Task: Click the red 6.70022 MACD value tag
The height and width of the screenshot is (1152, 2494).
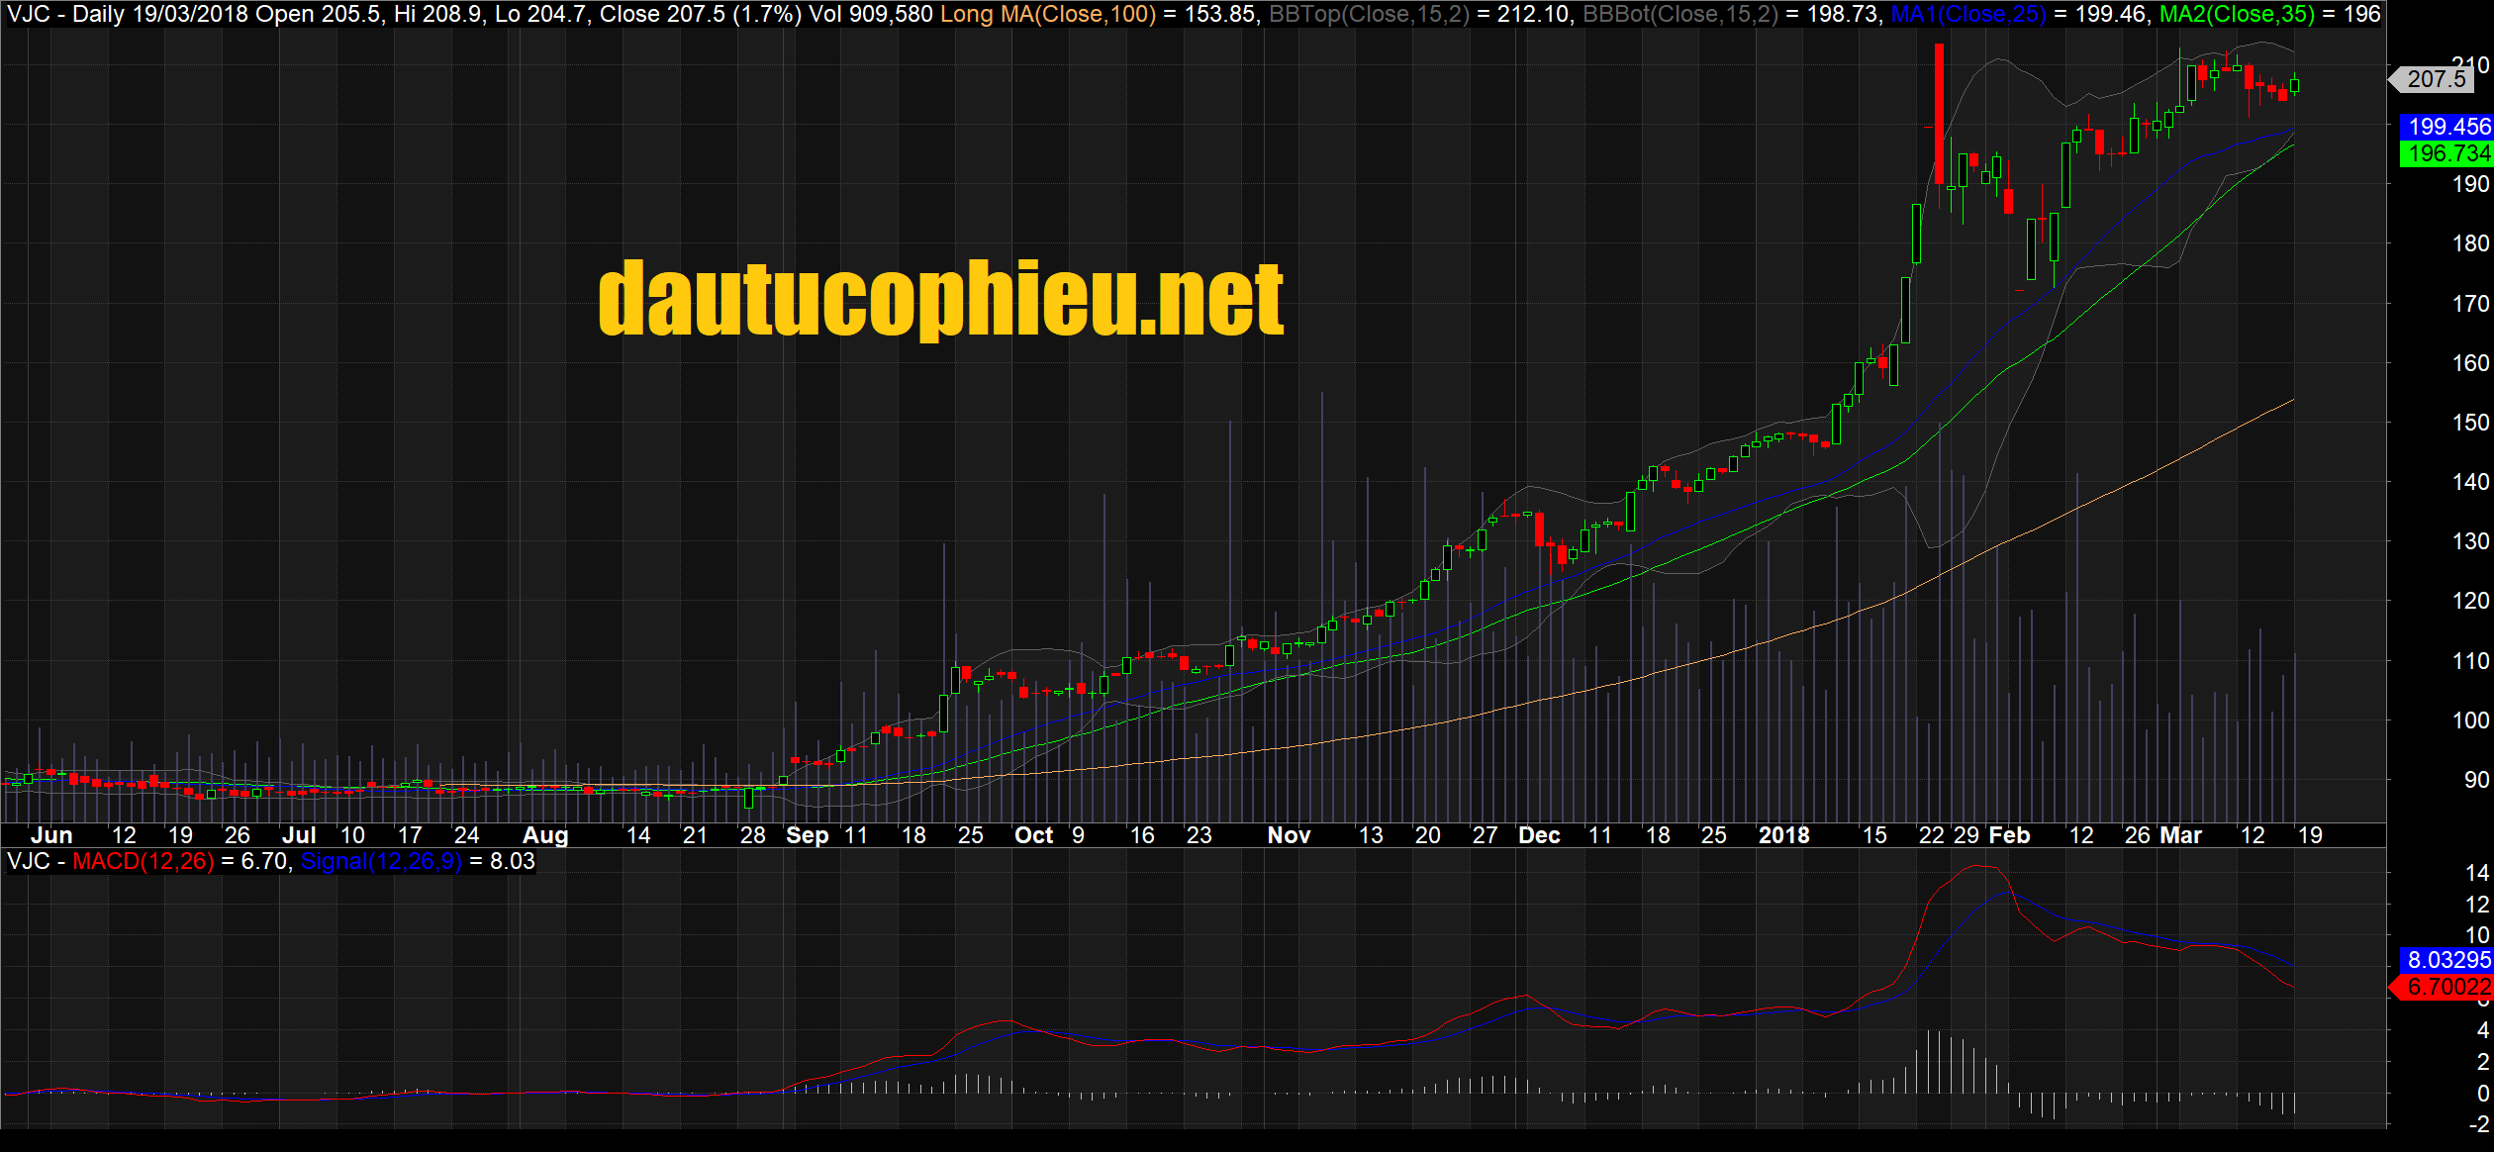Action: pos(2447,987)
